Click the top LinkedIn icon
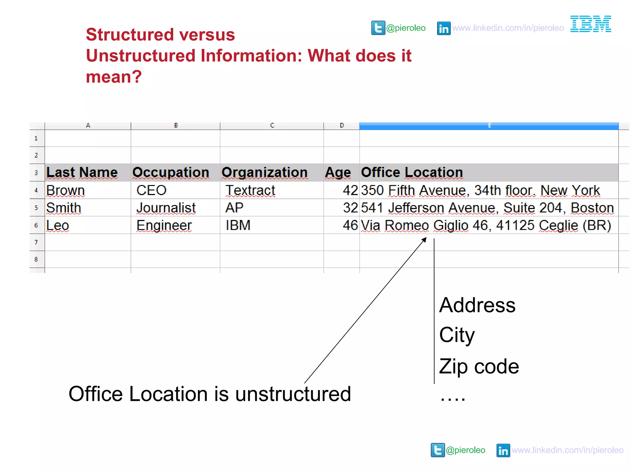This screenshot has width=630, height=473. 444,28
